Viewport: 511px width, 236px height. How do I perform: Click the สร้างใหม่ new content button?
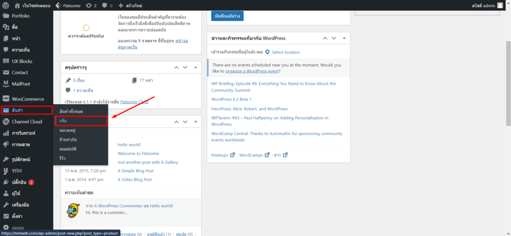pyautogui.click(x=130, y=5)
